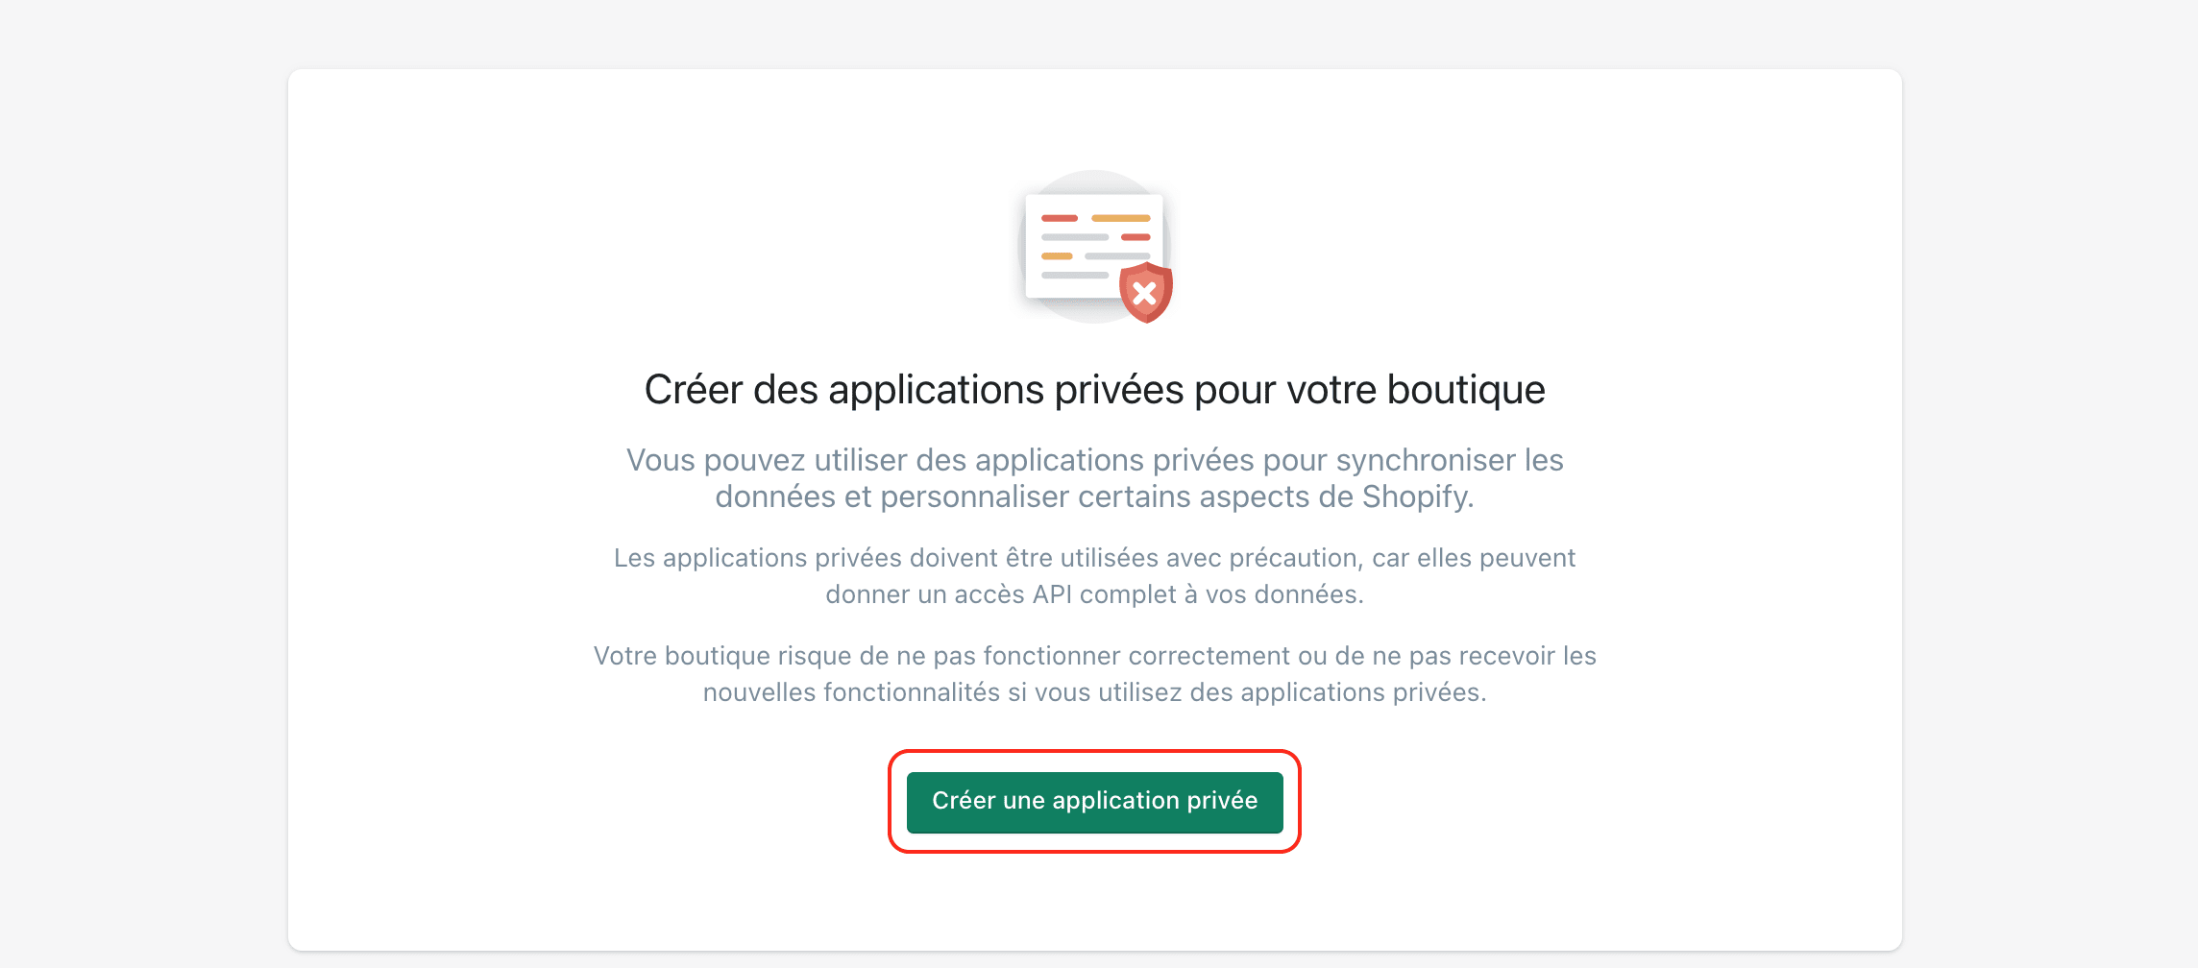
Task: Click the red dash at the illustration's top-left
Action: pyautogui.click(x=1060, y=218)
